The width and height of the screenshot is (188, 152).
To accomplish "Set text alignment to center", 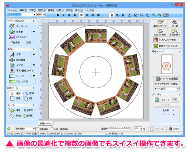I will pos(87,15).
